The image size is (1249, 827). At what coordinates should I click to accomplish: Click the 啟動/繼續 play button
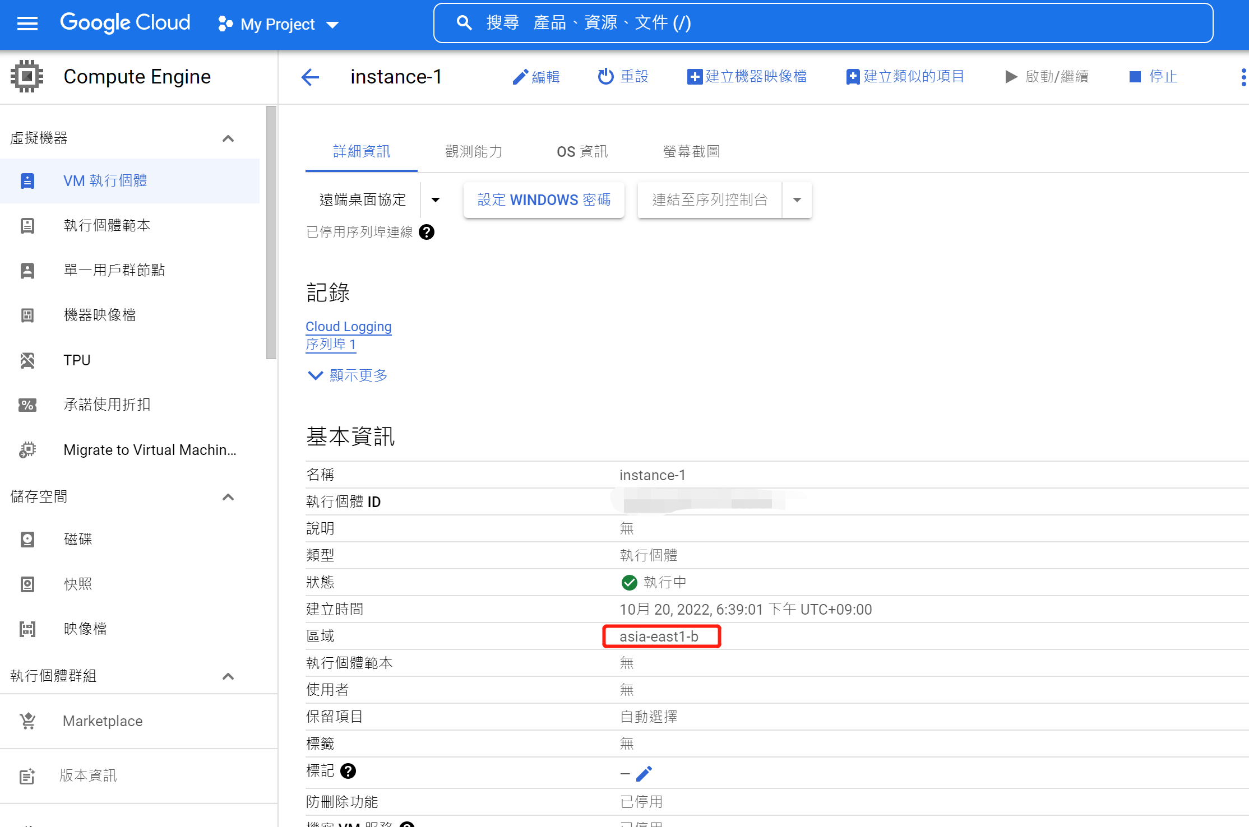[x=1047, y=77]
